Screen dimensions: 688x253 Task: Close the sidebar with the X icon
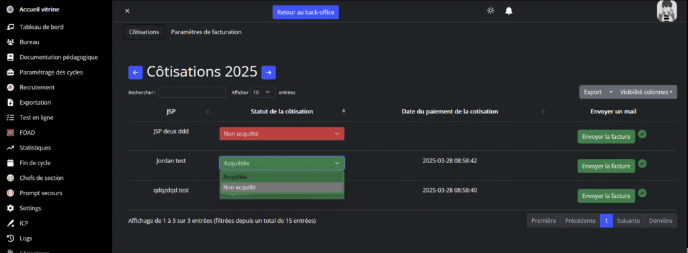[127, 11]
